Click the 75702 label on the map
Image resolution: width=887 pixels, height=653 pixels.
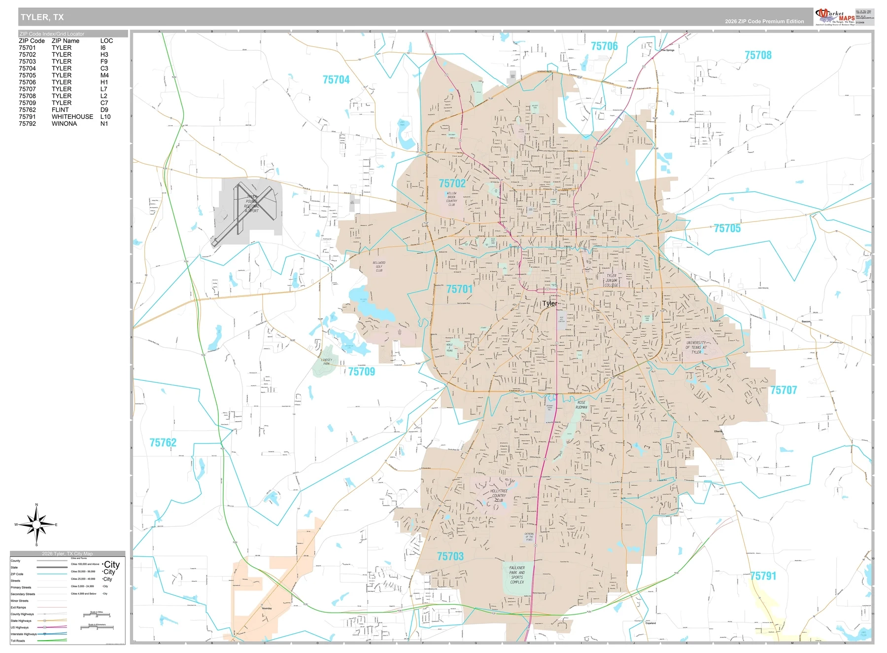click(452, 183)
